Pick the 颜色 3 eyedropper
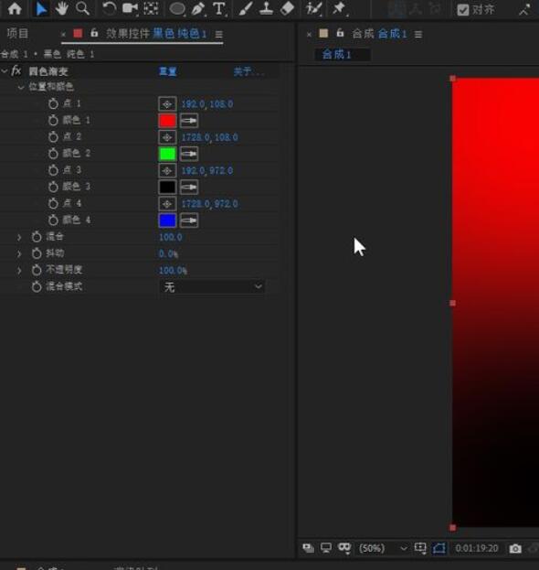 [x=189, y=188]
